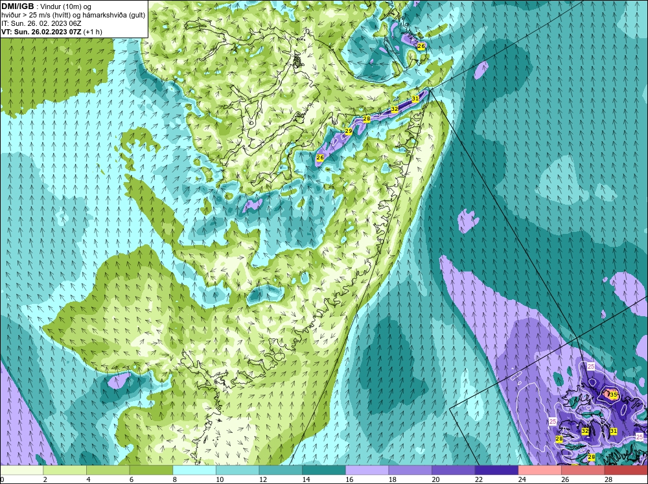
Task: Click the 24–26 m/s pink legend swatch
Action: (540, 470)
